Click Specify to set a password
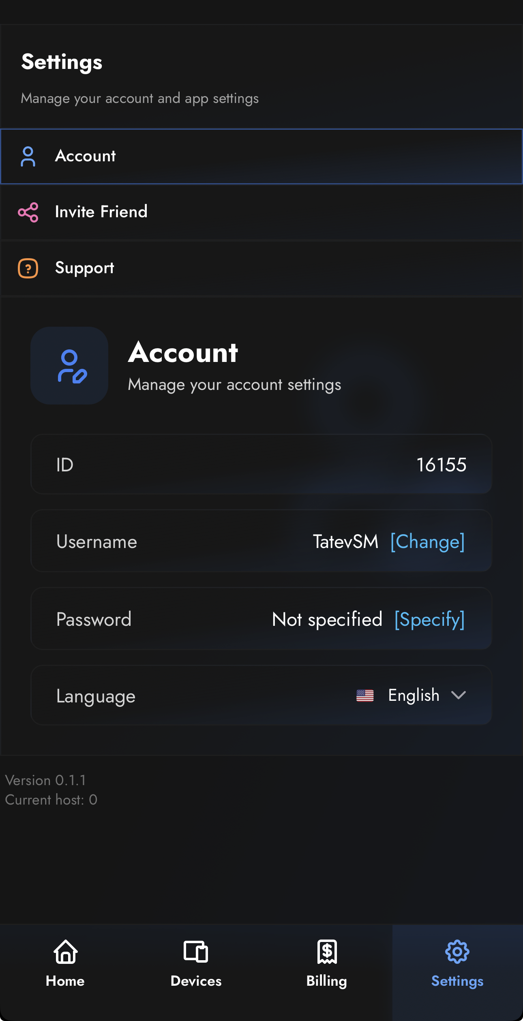 pyautogui.click(x=429, y=619)
